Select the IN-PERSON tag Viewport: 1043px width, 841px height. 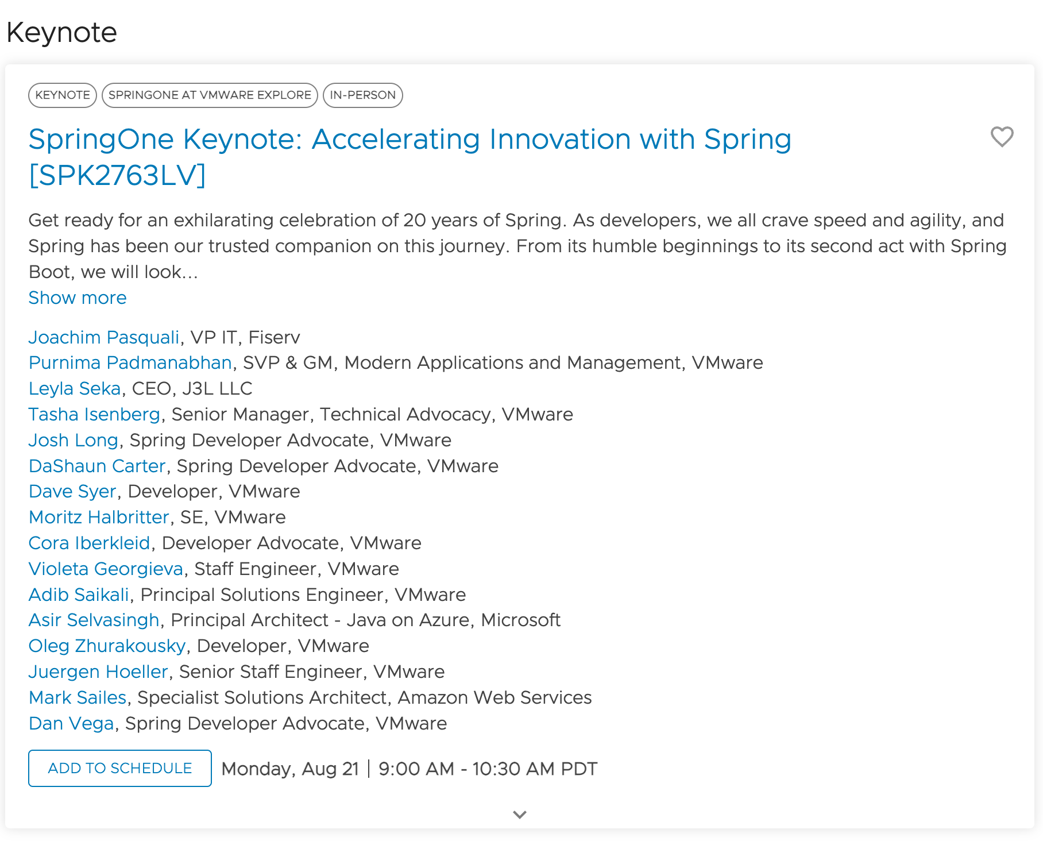tap(363, 95)
